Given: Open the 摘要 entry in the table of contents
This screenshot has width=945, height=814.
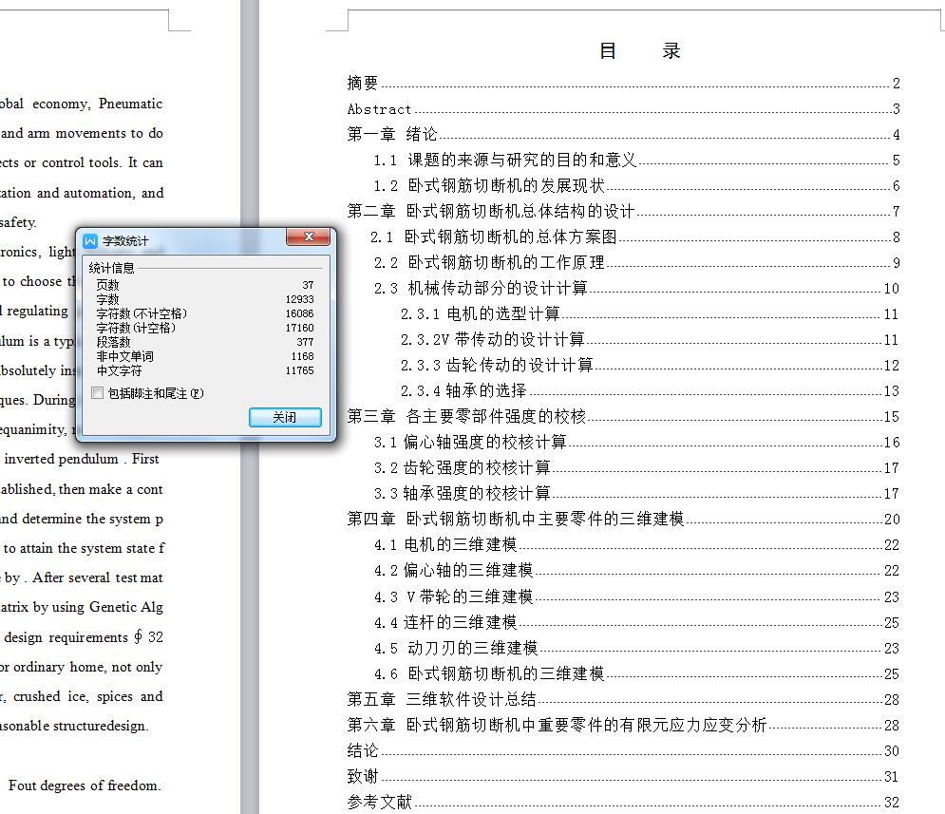Looking at the screenshot, I should (x=363, y=83).
